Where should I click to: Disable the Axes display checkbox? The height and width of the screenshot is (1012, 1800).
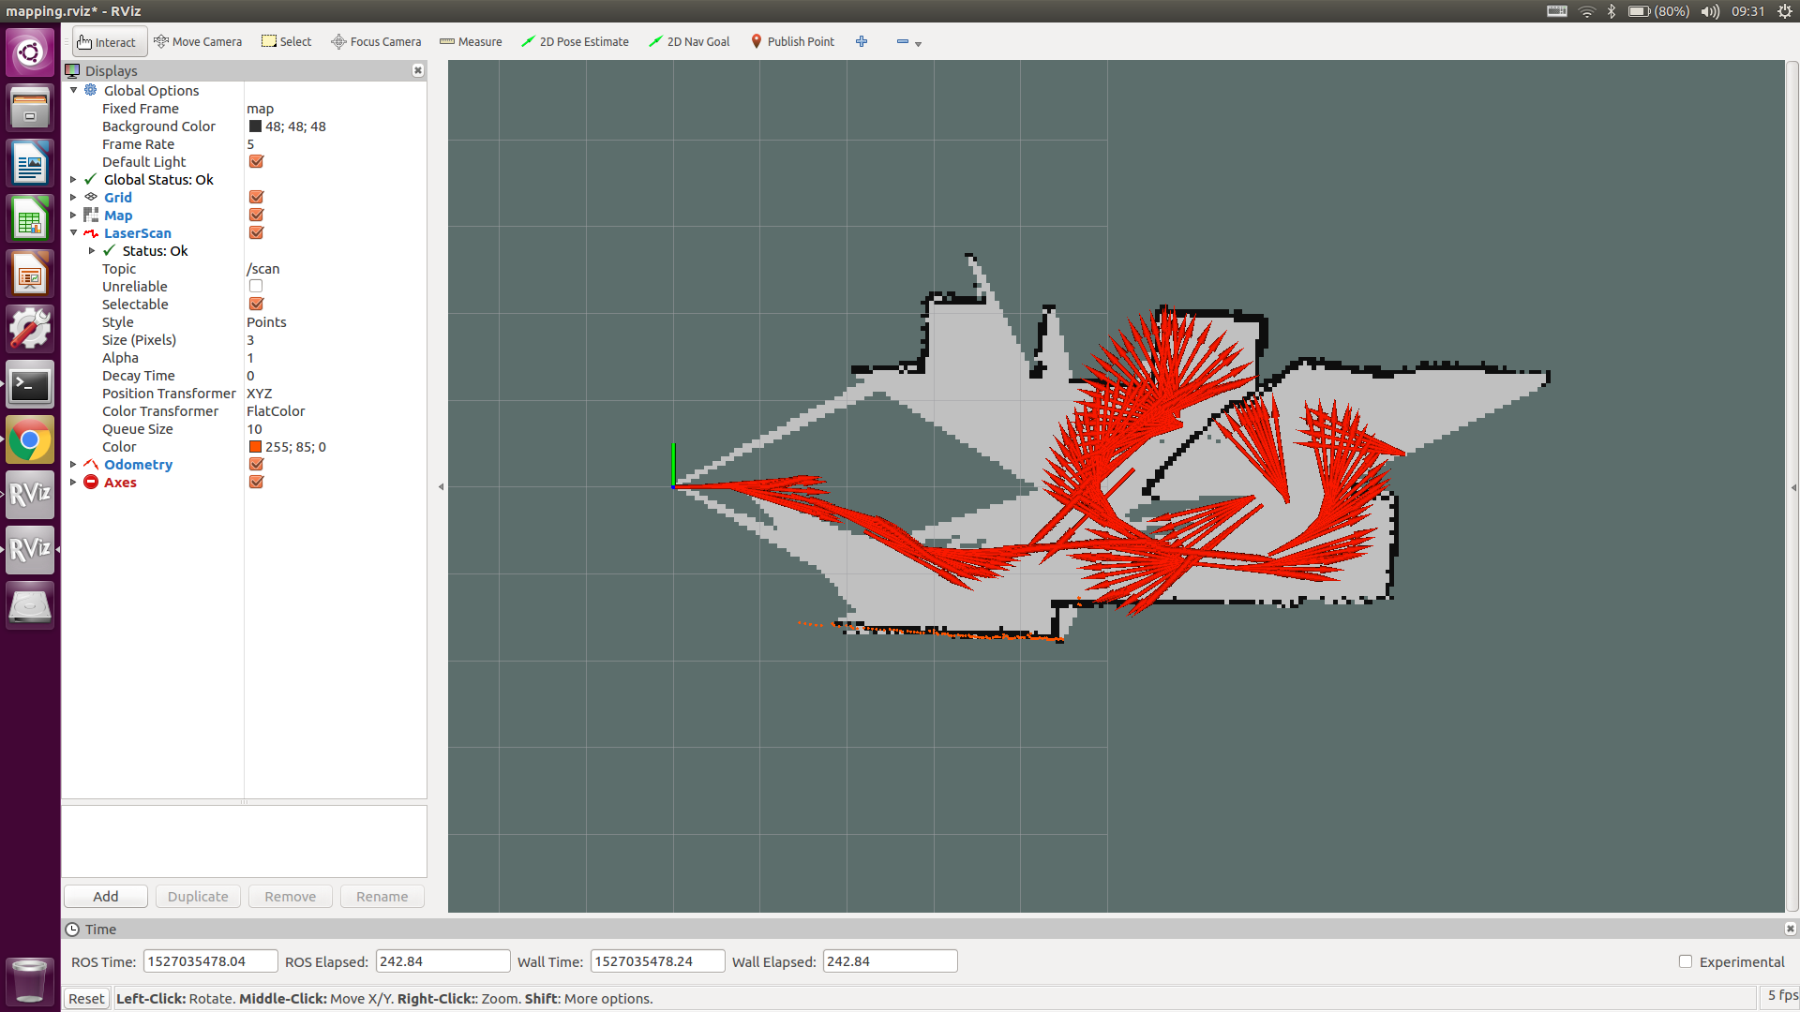point(256,482)
